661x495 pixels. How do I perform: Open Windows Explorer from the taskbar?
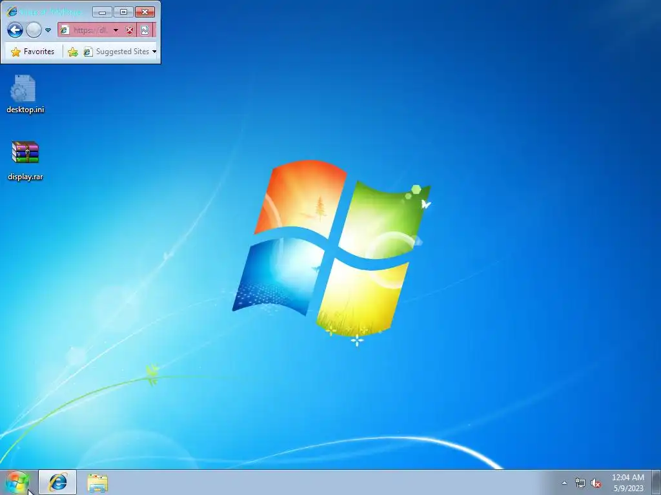(97, 483)
